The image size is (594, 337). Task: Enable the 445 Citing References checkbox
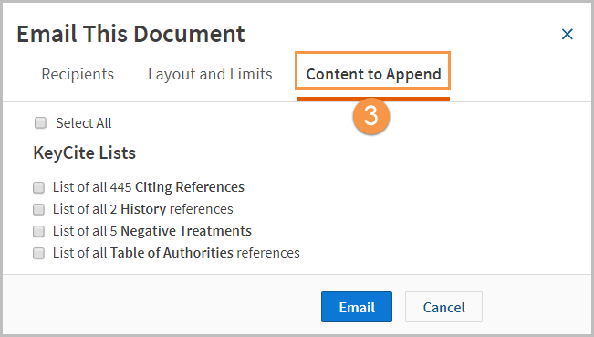(38, 187)
